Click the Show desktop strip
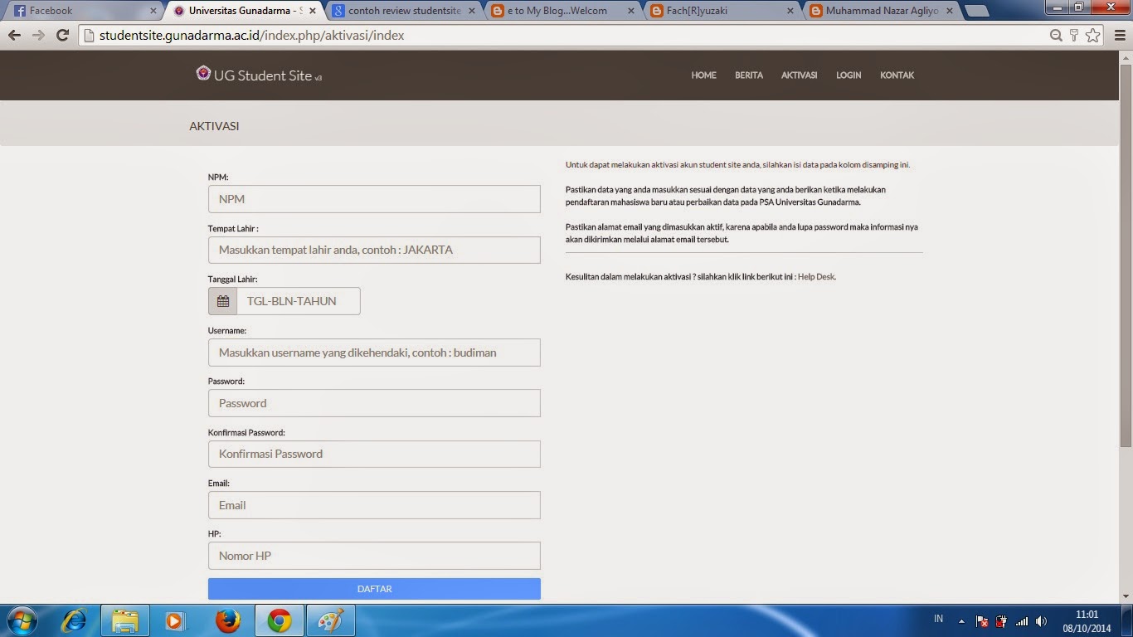Image resolution: width=1133 pixels, height=637 pixels. 1127,620
